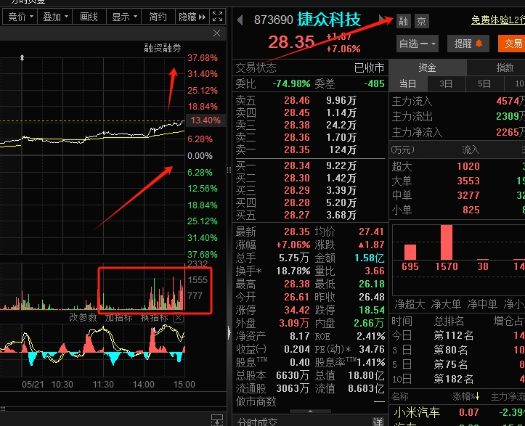The height and width of the screenshot is (426, 525).
Task: Click 今日 ranking 第112名
Action: click(x=453, y=335)
